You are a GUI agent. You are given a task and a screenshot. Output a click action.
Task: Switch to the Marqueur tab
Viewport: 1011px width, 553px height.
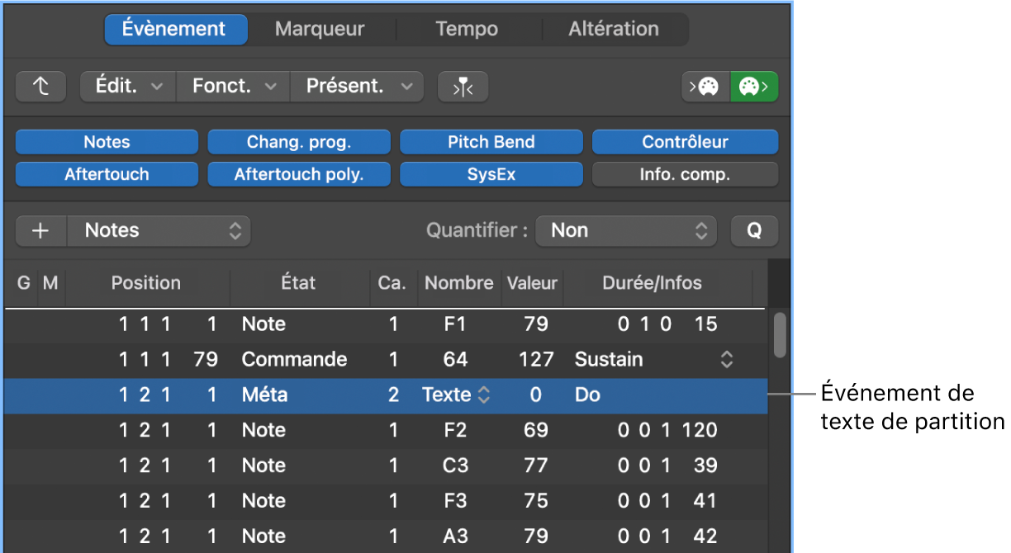(x=320, y=28)
